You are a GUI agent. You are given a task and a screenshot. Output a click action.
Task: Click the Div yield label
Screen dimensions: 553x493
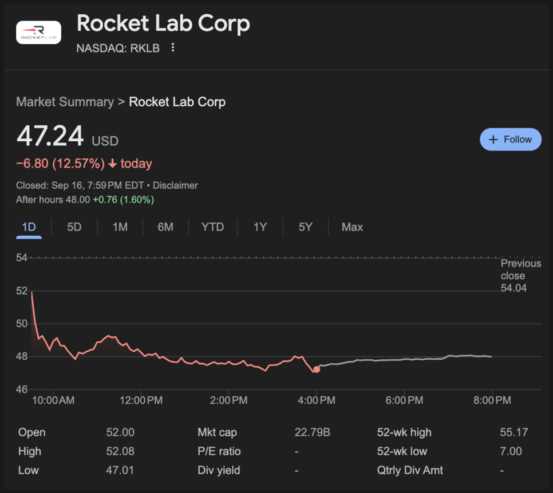(219, 471)
